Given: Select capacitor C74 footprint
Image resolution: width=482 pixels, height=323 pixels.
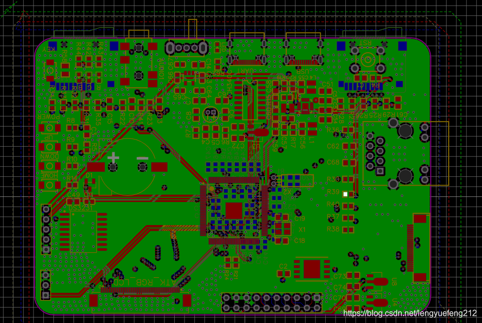Looking at the screenshot, I should (353, 287).
